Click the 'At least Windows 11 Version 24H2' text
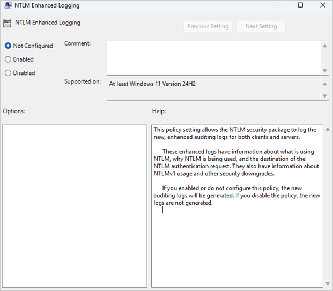 tap(152, 84)
